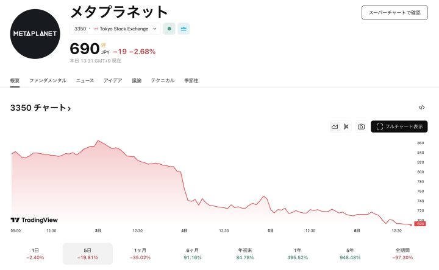Click the Metaplanet company logo

tap(35, 34)
